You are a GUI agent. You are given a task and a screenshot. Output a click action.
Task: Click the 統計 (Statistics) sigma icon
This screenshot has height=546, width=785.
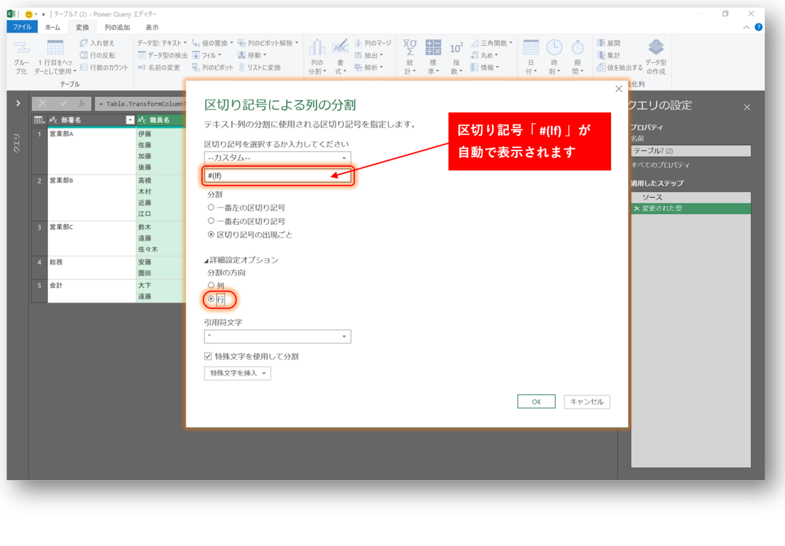(x=410, y=47)
